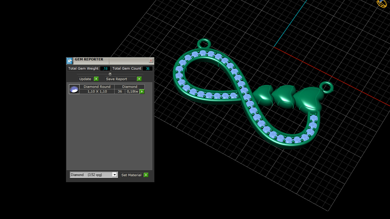Click the 'Total Gem Count' label
This screenshot has height=219, width=390.
(127, 68)
